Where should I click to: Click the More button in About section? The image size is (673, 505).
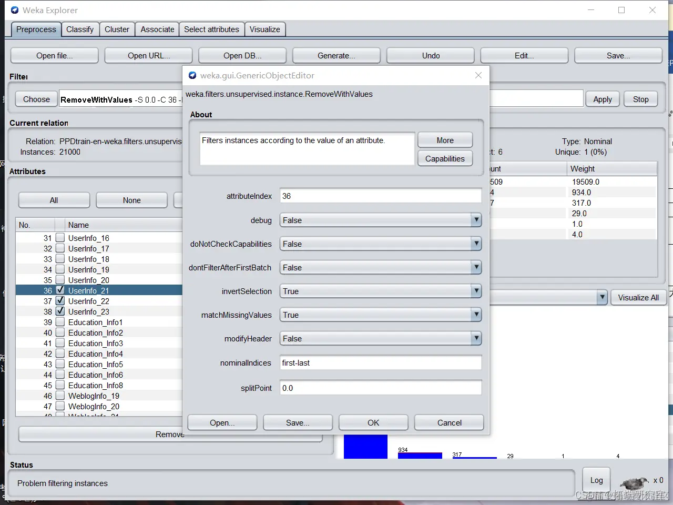coord(445,140)
